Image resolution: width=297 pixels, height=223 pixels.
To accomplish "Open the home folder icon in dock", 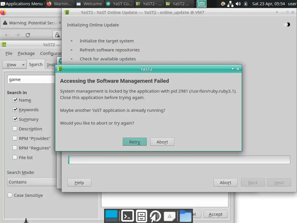I will [185, 216].
